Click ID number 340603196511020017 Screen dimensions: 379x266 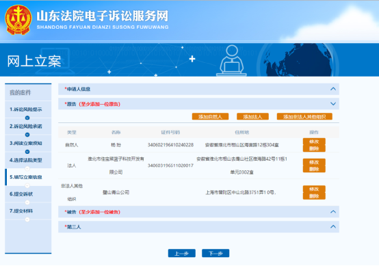[x=170, y=165]
